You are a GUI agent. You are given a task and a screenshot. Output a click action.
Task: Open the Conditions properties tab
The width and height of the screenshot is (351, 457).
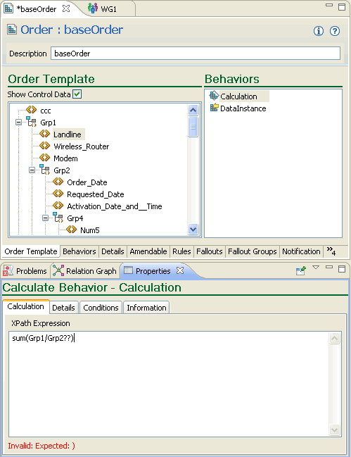pos(101,308)
